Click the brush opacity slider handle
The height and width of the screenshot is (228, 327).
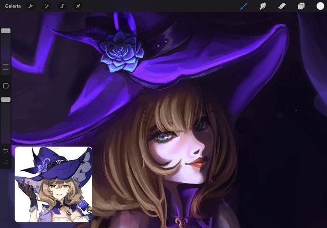click(6, 99)
